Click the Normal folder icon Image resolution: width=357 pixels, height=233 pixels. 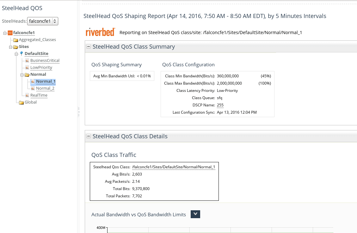(x=27, y=75)
